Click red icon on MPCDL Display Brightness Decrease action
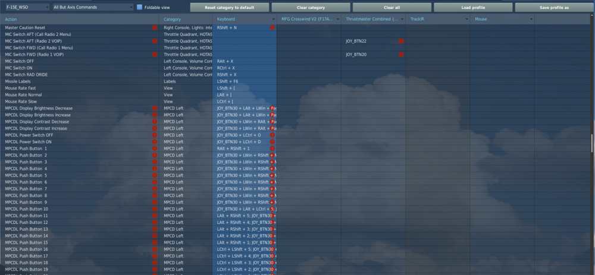This screenshot has height=275, width=595. tap(155, 108)
